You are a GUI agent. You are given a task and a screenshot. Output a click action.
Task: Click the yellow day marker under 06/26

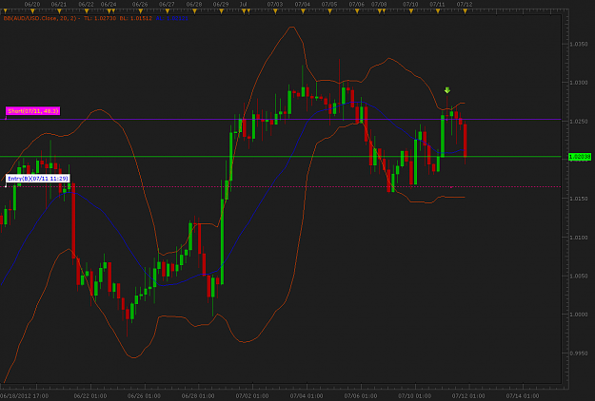coord(140,11)
